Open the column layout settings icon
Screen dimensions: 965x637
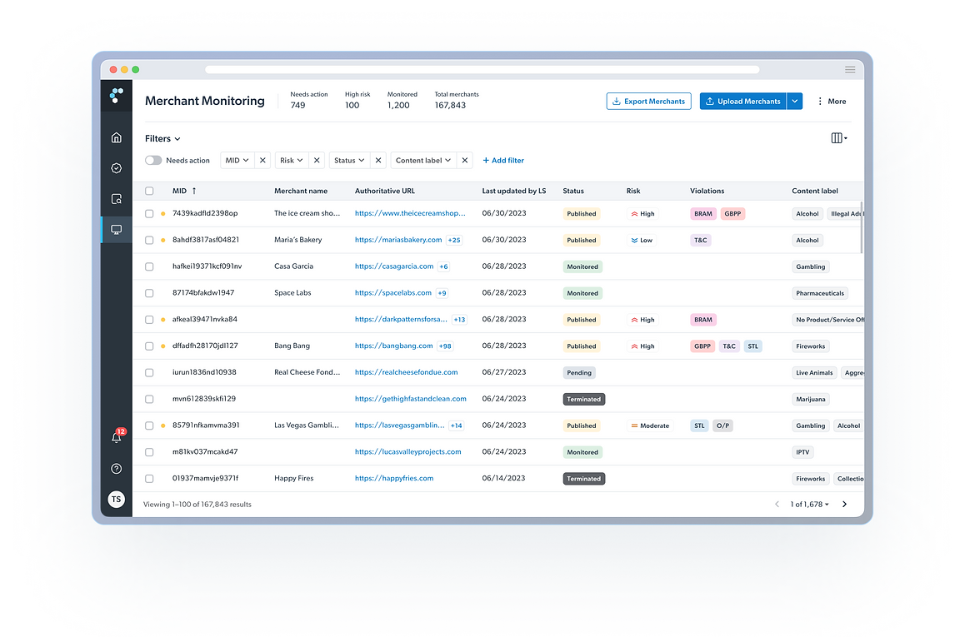[837, 137]
